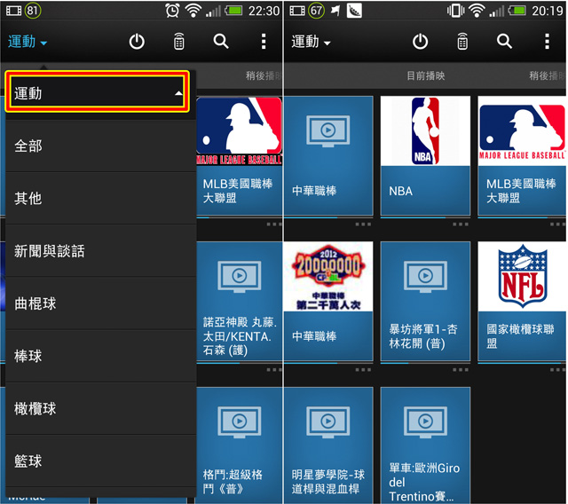Tap more-options dots under left MLB tile

274,224
